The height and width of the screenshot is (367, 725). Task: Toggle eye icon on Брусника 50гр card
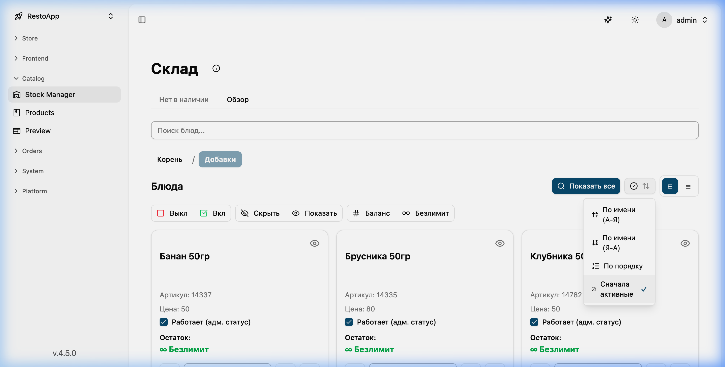pyautogui.click(x=499, y=243)
